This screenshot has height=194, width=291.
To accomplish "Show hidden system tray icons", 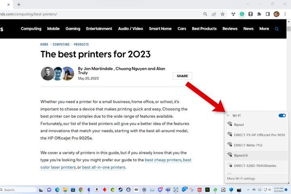I will pos(248,190).
